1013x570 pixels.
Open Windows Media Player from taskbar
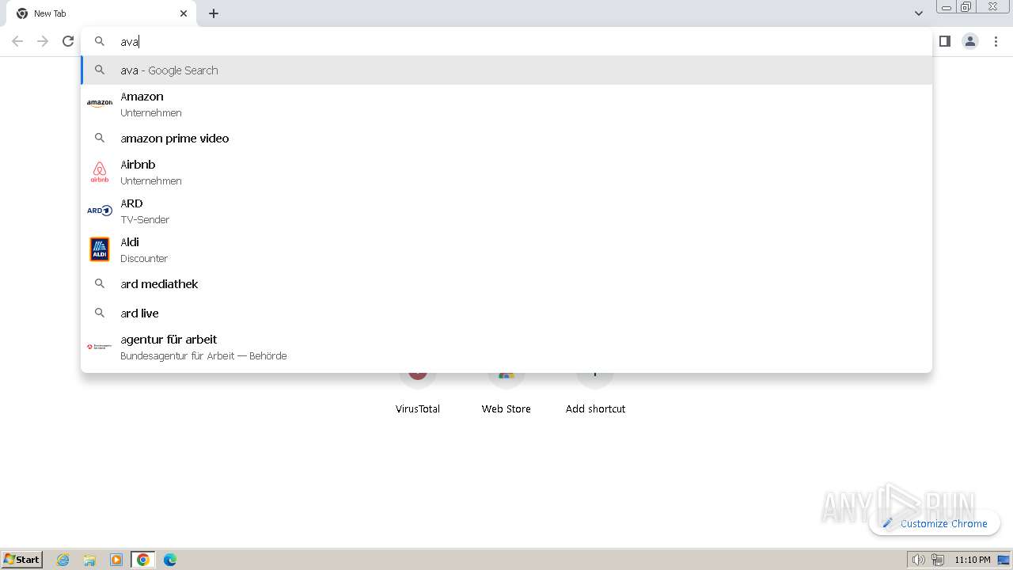(116, 560)
